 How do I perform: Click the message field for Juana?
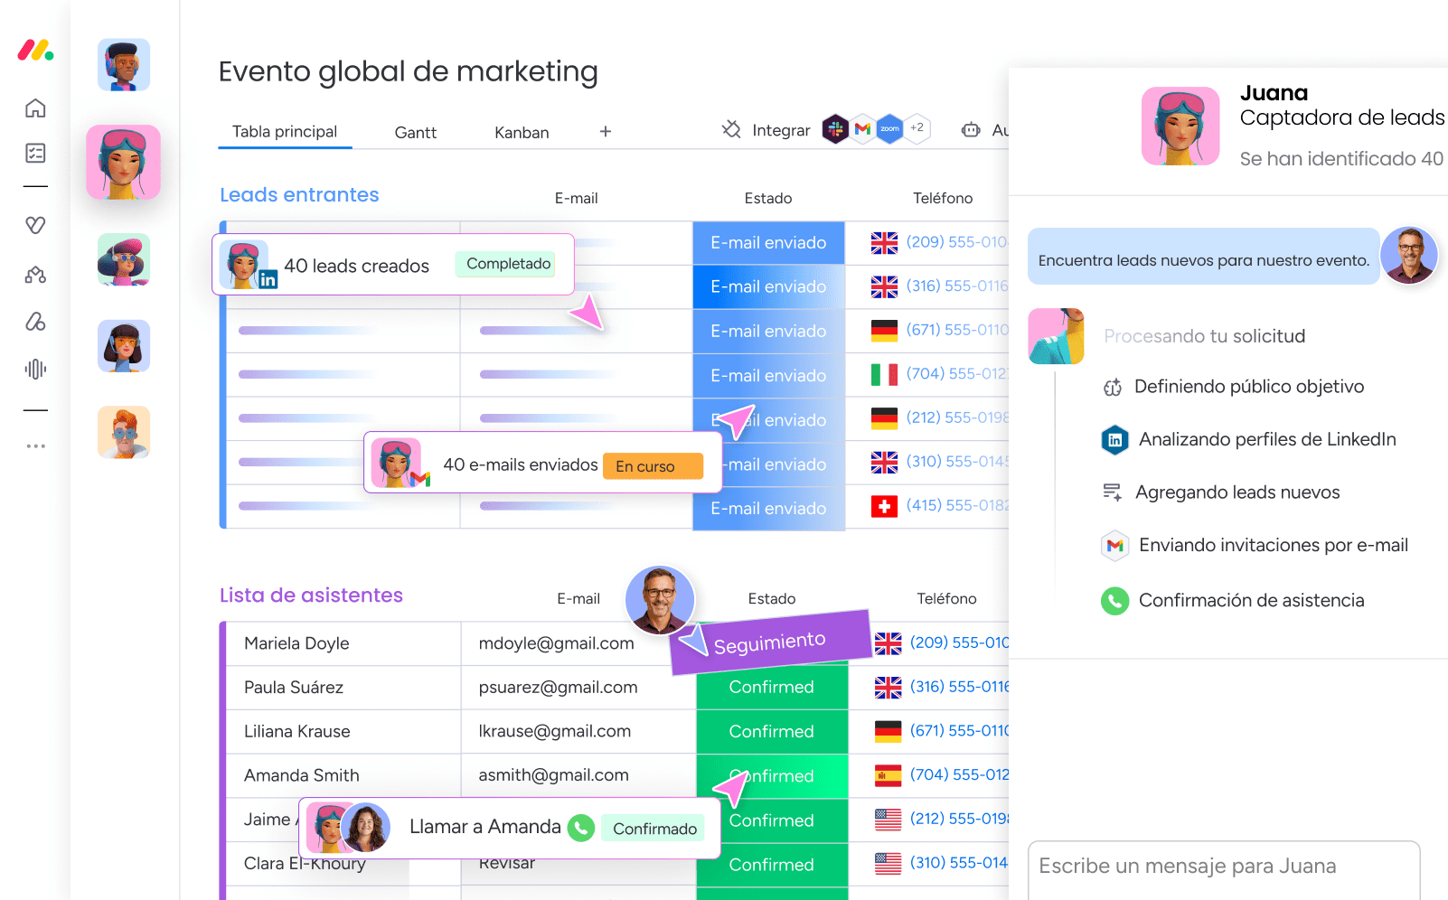(1224, 867)
